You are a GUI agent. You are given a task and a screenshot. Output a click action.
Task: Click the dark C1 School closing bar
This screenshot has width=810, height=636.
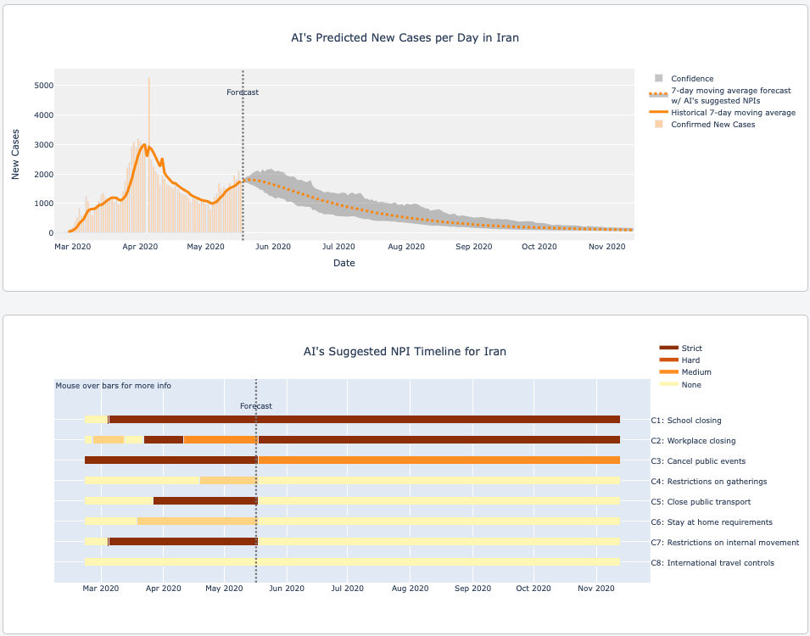pyautogui.click(x=365, y=420)
